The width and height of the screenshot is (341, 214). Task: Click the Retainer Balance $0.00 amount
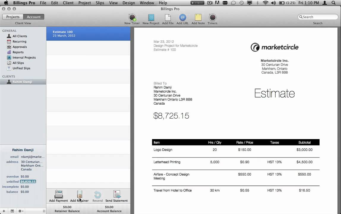pos(67,207)
